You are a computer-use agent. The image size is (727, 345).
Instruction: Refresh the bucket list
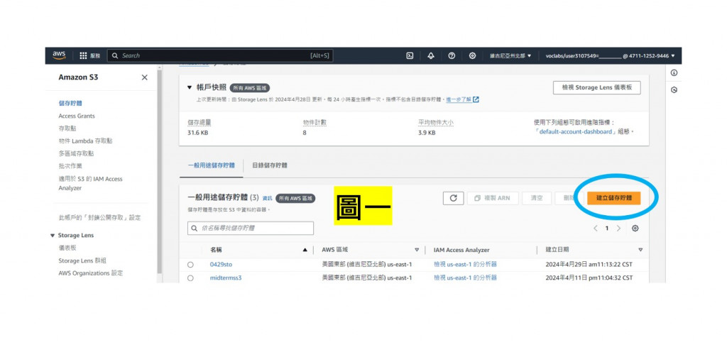[x=454, y=198]
